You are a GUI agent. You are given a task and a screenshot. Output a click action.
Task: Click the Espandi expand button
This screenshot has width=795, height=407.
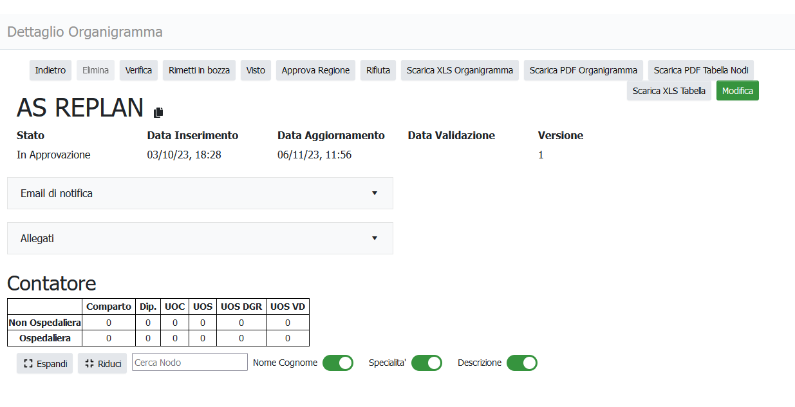coord(45,363)
